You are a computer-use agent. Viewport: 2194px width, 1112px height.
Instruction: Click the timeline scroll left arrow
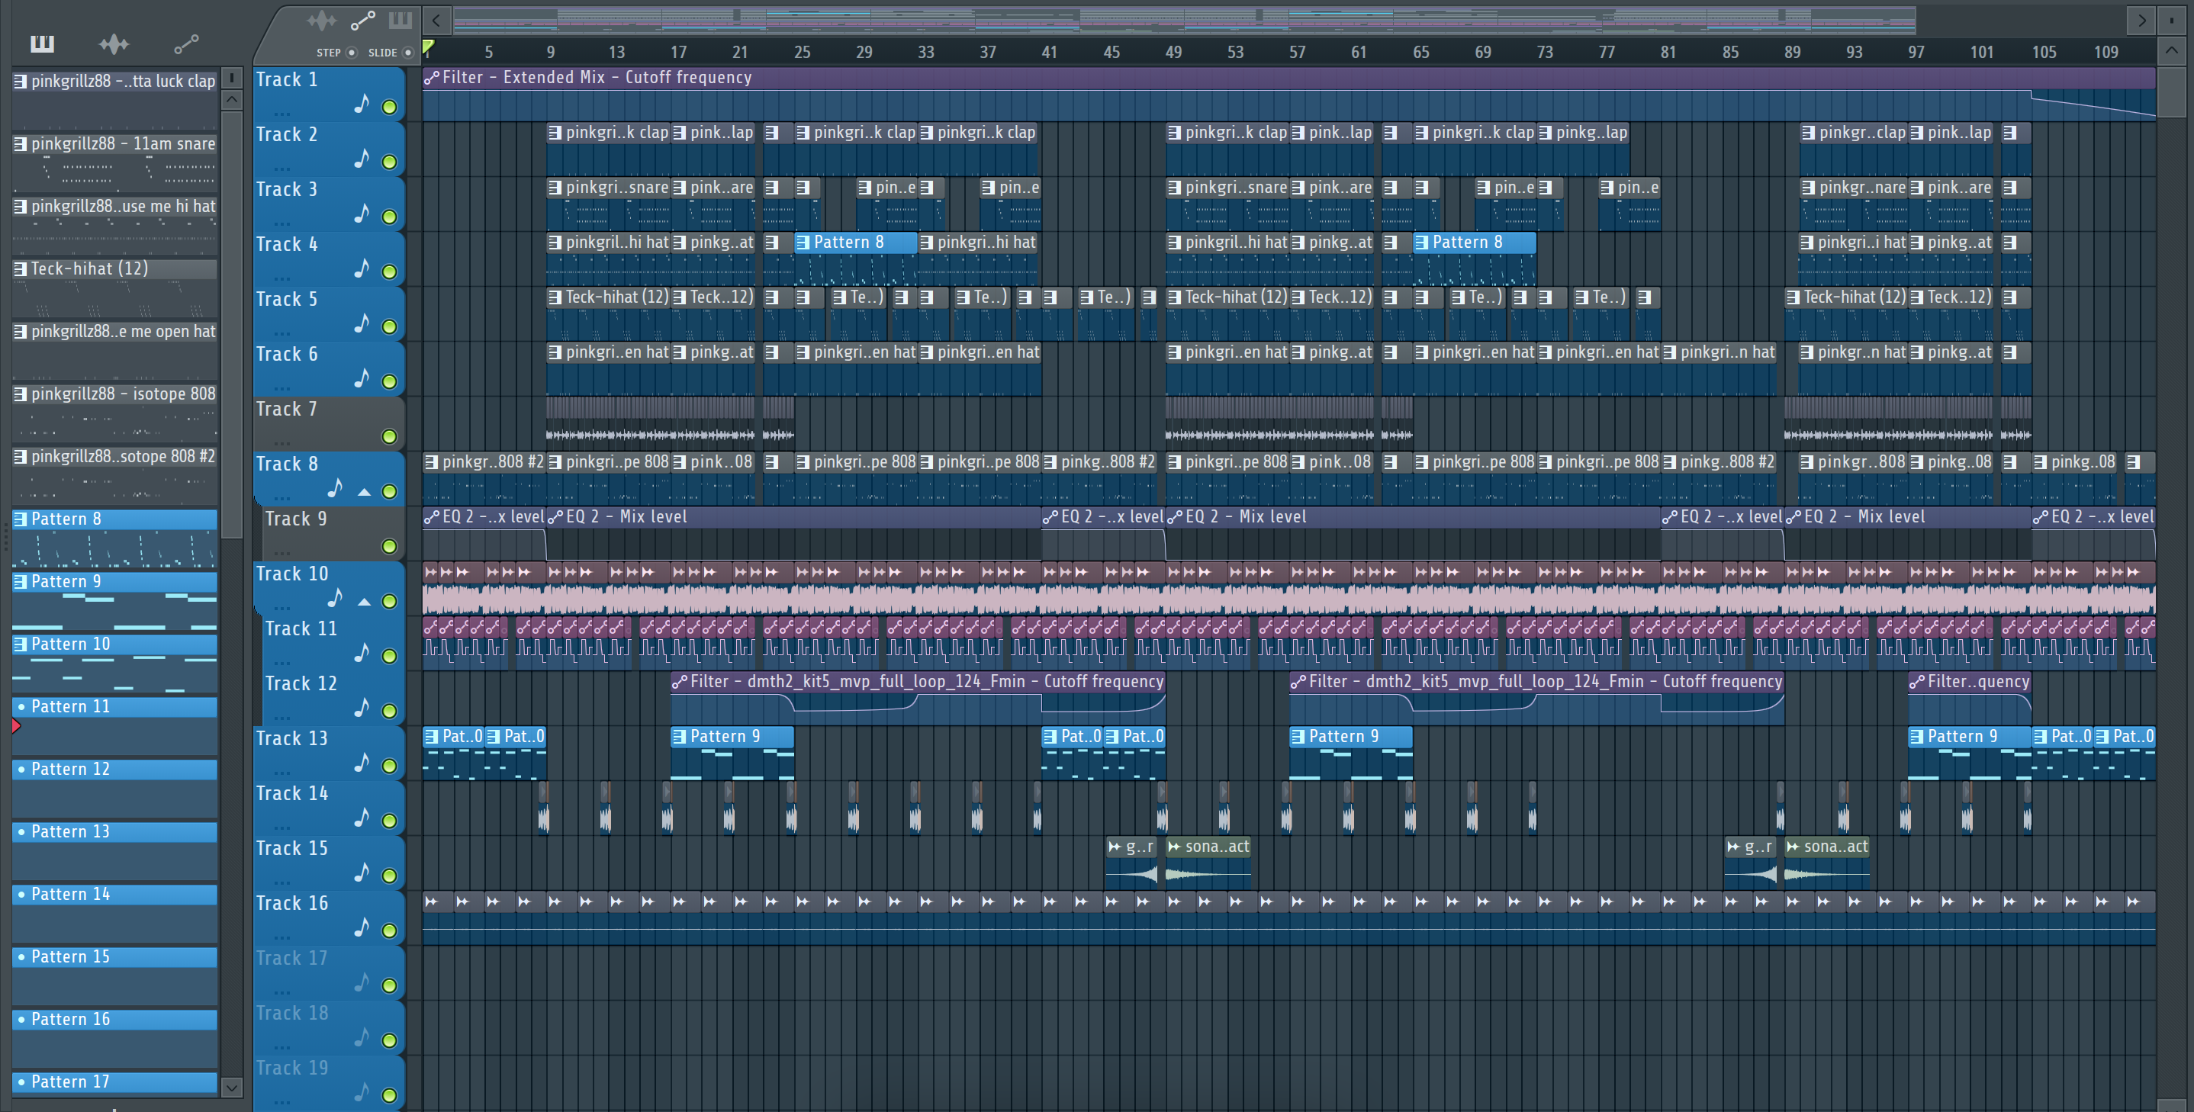[436, 20]
